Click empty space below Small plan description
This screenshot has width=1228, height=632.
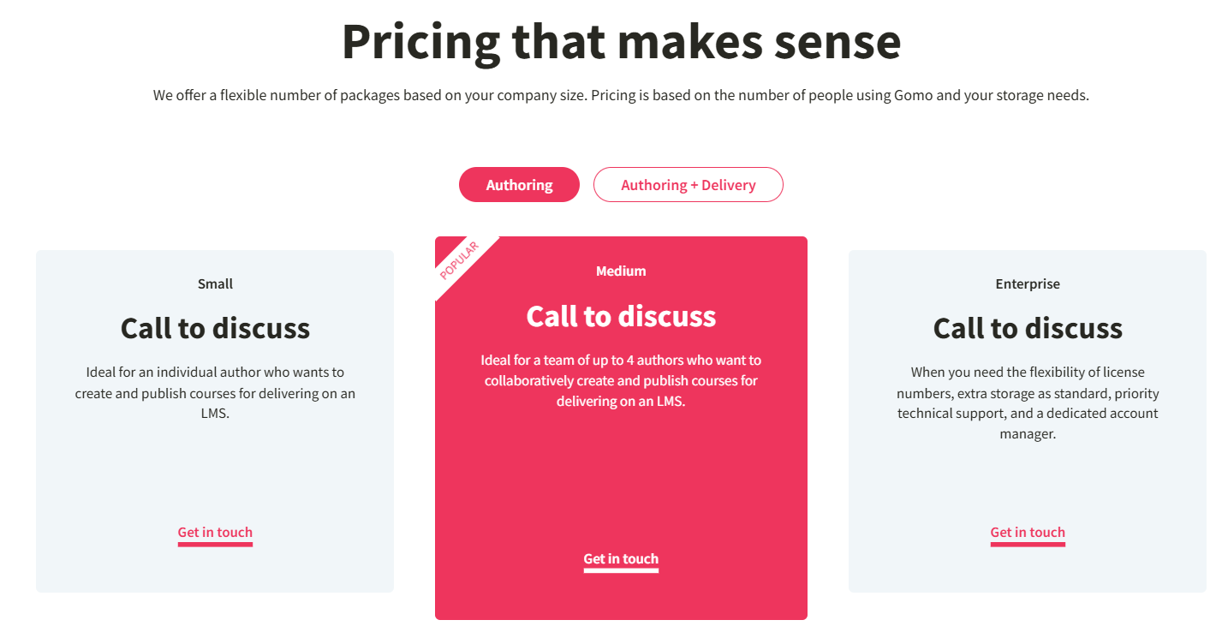pyautogui.click(x=215, y=471)
